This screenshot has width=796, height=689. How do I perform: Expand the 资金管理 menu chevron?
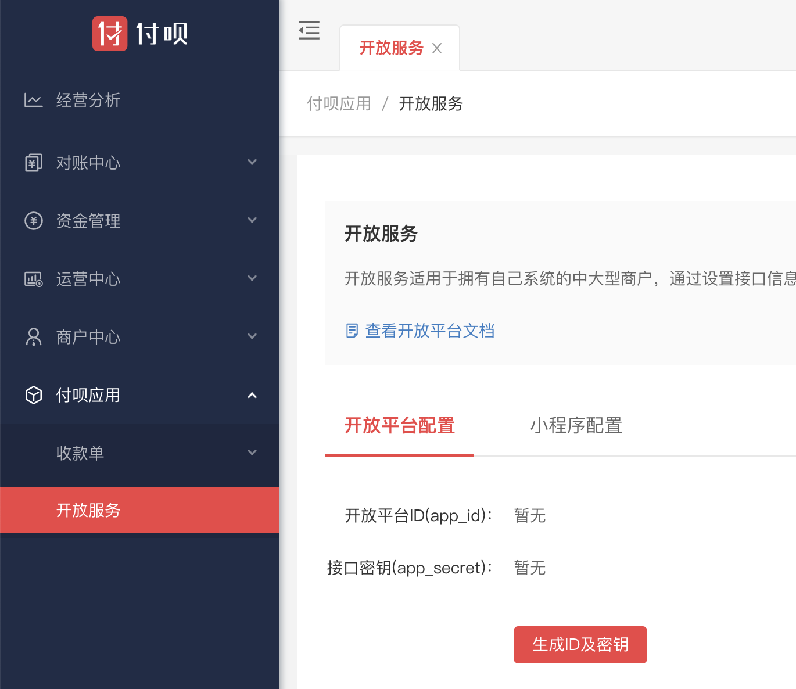tap(252, 220)
